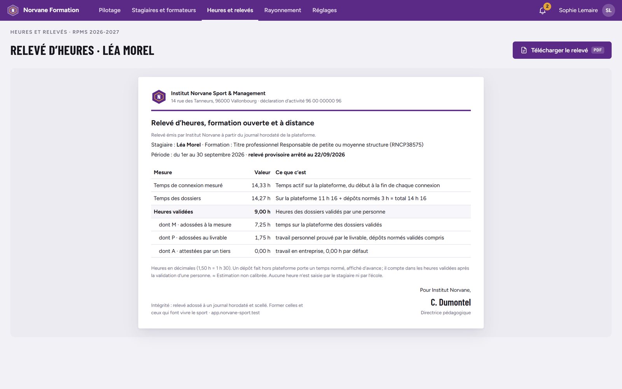Click relevé provisoire arrêté au 22/09/2026
The image size is (622, 389).
pos(297,155)
